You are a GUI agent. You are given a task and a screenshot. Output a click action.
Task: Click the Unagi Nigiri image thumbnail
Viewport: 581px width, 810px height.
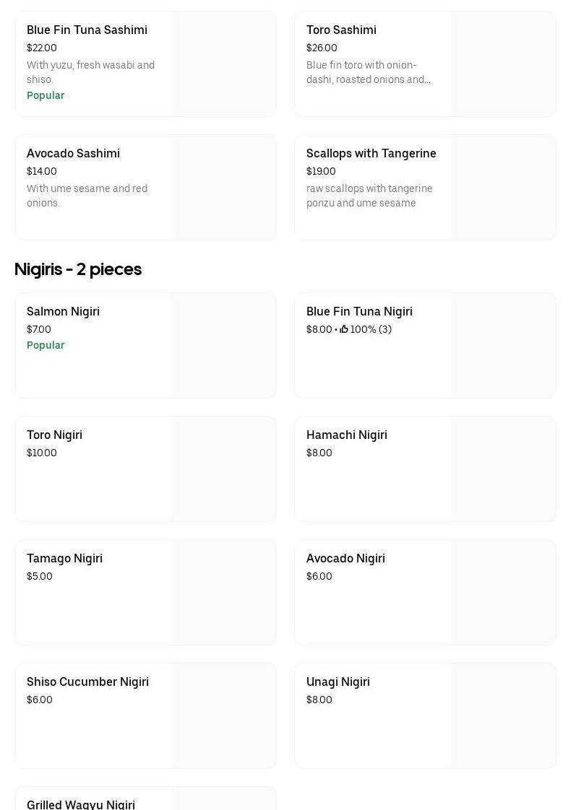click(x=503, y=715)
